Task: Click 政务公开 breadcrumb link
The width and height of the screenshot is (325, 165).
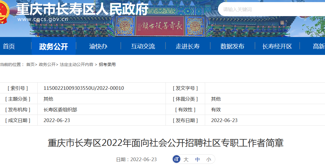Action: 47,64
